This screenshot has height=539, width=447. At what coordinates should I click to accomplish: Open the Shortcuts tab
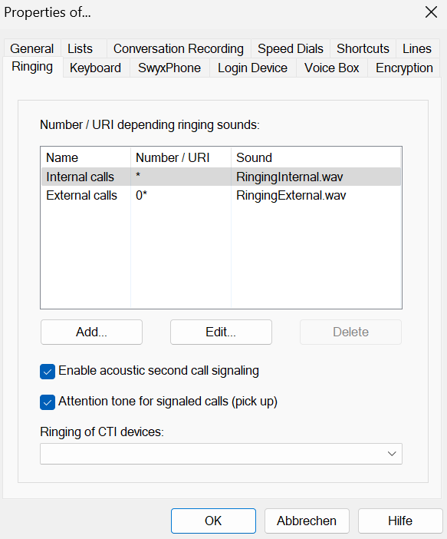(x=363, y=48)
